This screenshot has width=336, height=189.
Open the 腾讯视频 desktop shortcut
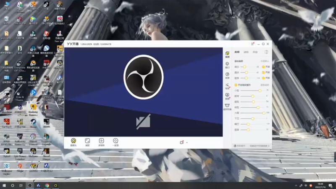(x=33, y=21)
